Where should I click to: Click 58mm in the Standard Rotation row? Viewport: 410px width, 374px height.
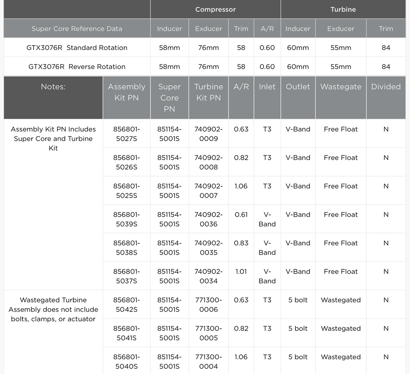[169, 48]
